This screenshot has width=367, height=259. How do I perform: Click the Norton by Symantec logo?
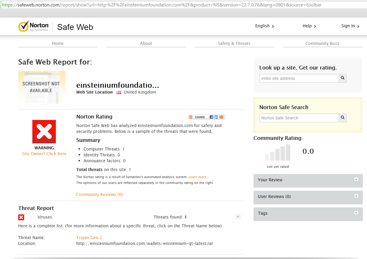coord(34,26)
